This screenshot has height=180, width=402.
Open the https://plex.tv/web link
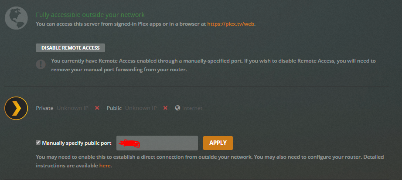(231, 24)
